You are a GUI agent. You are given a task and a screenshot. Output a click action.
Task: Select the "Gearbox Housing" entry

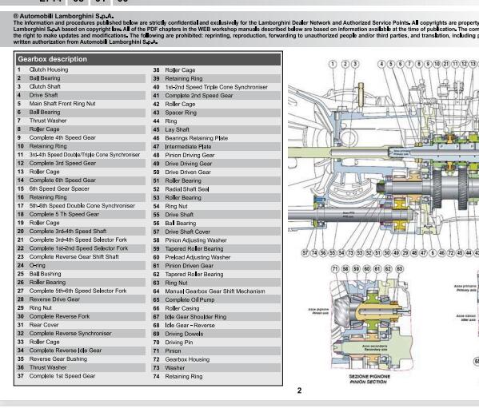pos(216,360)
